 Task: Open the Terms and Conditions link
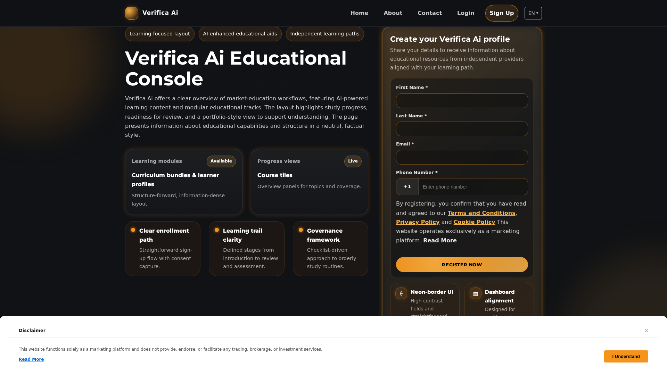click(x=481, y=213)
